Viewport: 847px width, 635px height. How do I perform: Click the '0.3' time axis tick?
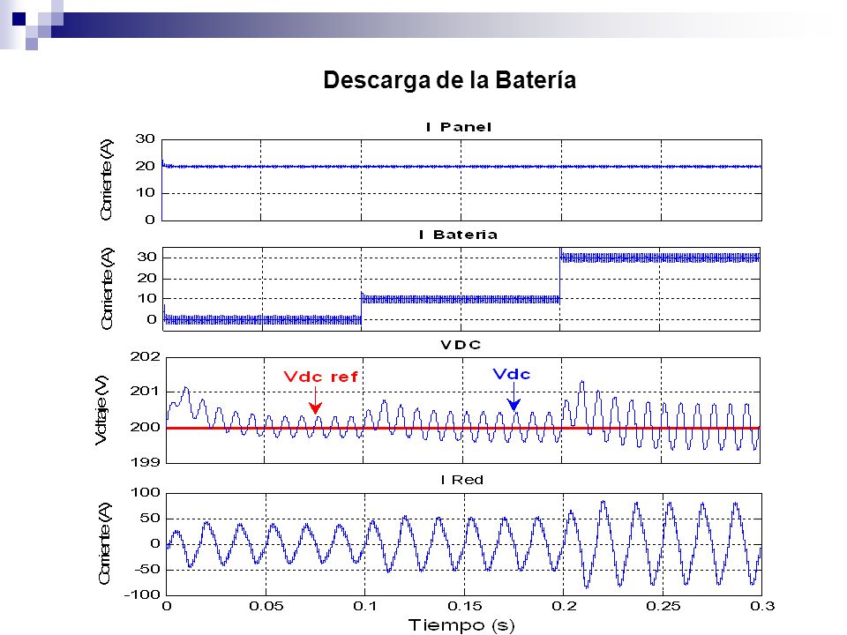tap(762, 607)
